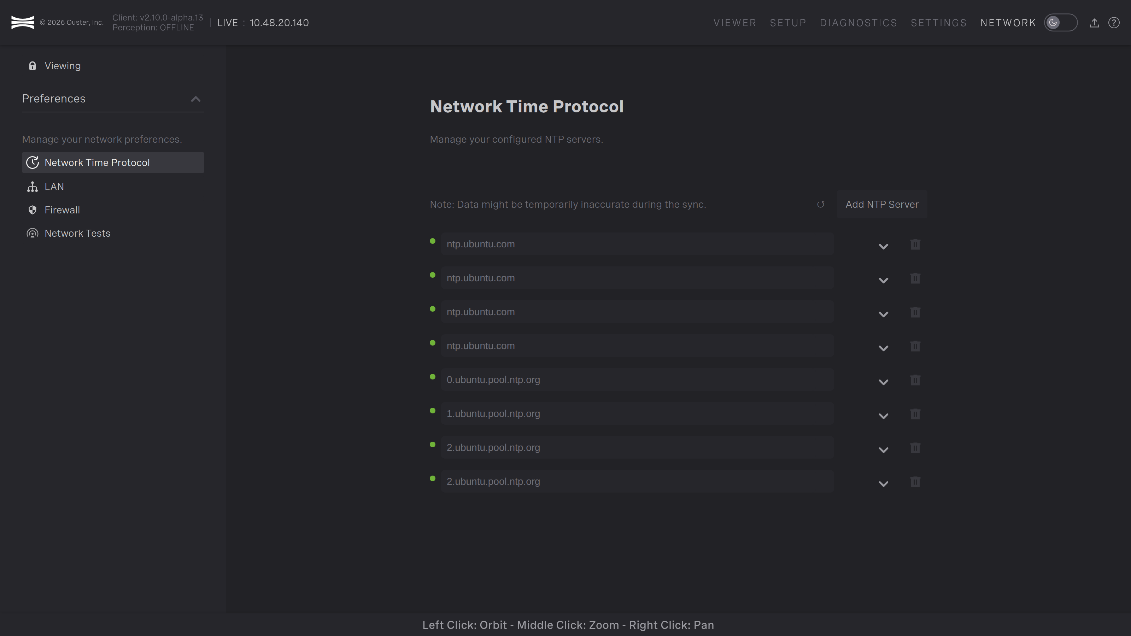The width and height of the screenshot is (1131, 636).
Task: Collapse the Preferences section
Action: click(x=196, y=99)
